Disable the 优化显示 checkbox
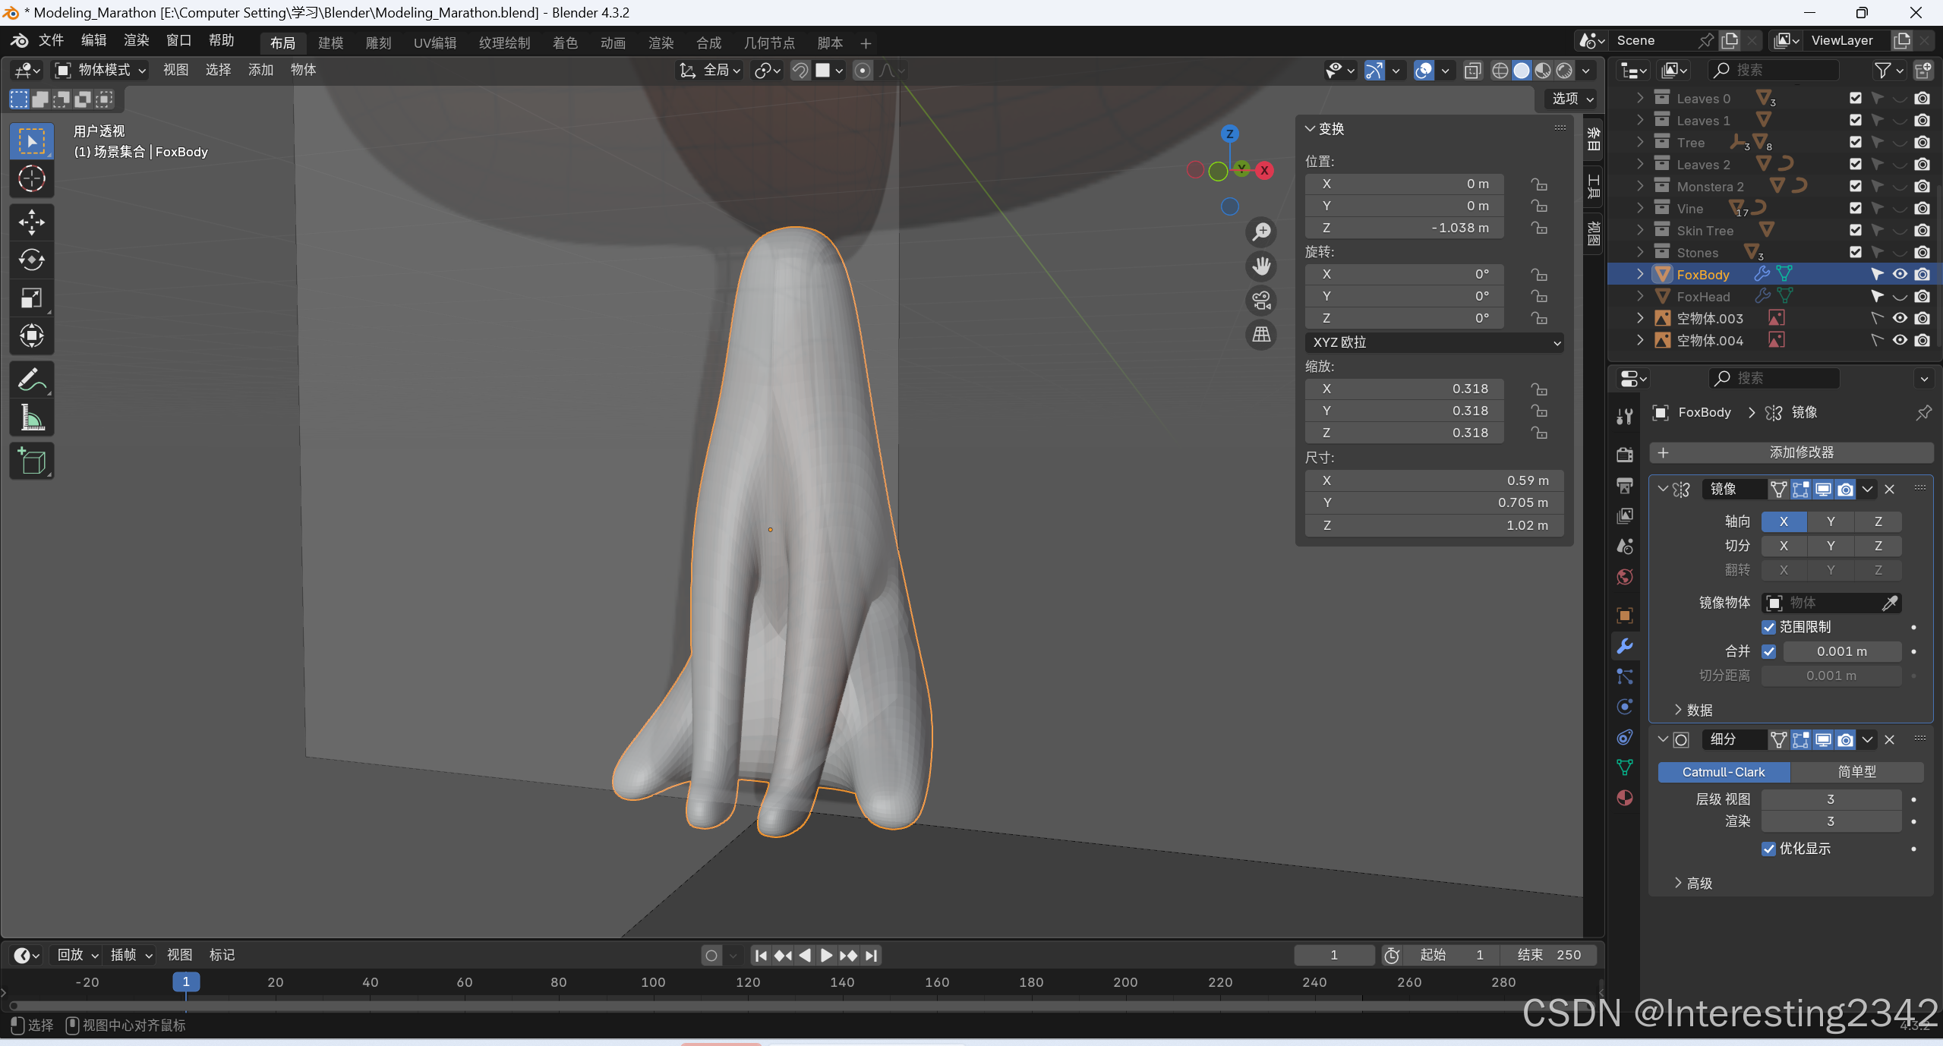Screen dimensions: 1943x1046 pos(1768,849)
